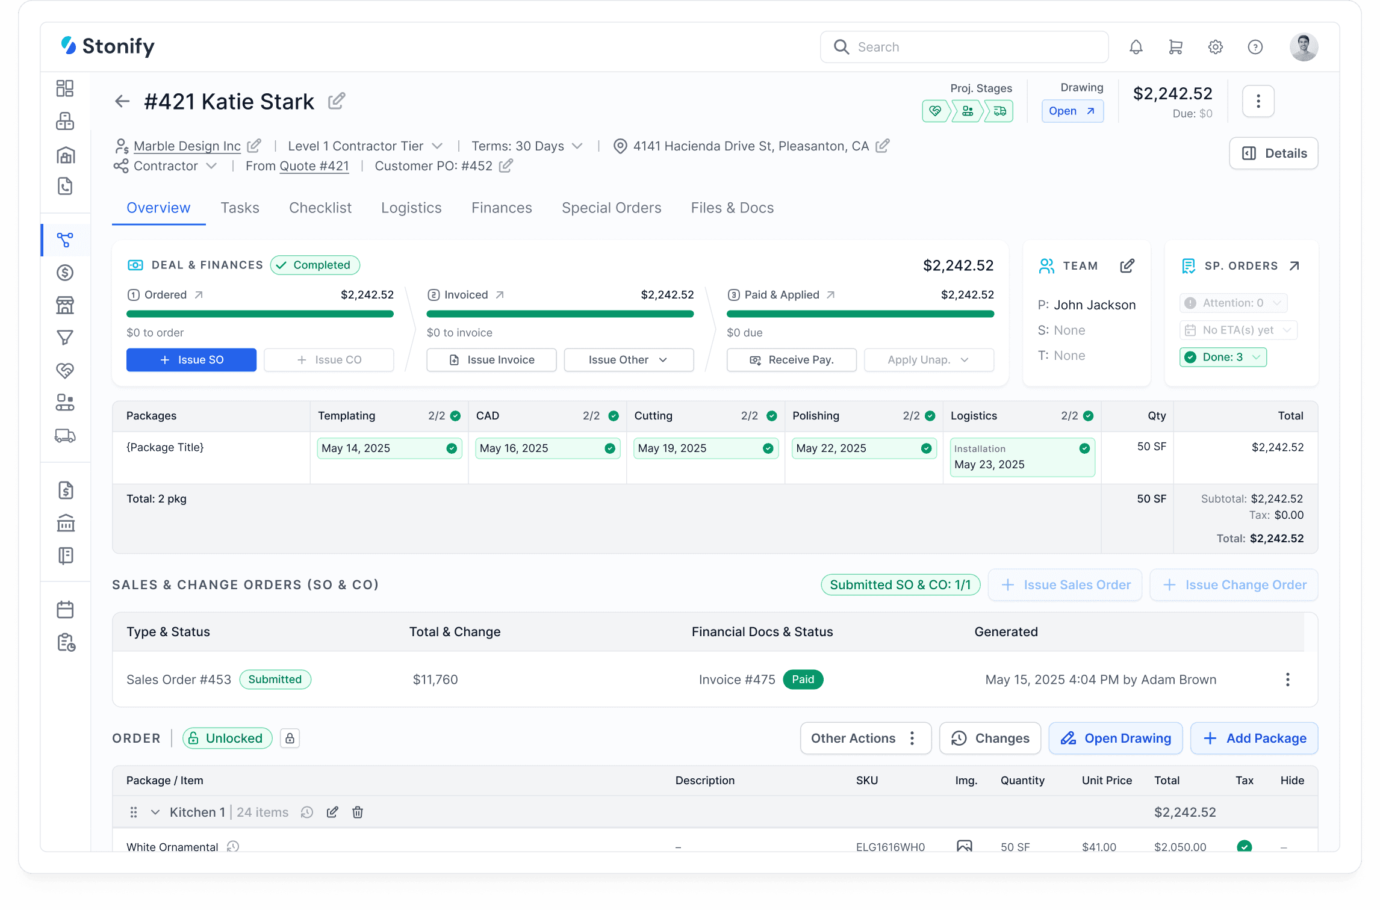The height and width of the screenshot is (910, 1380).
Task: Toggle the Unlocked order status badge
Action: [227, 738]
